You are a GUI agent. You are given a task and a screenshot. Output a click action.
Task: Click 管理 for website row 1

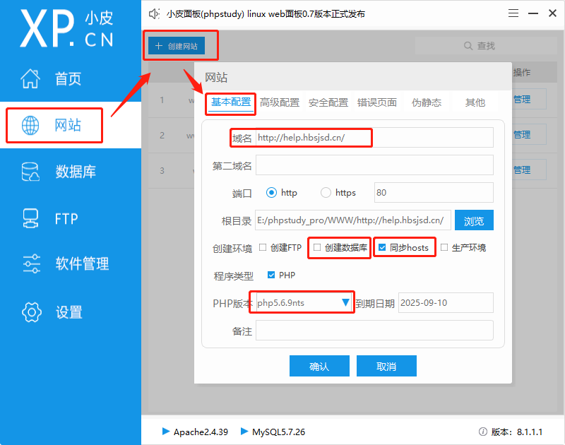point(522,99)
